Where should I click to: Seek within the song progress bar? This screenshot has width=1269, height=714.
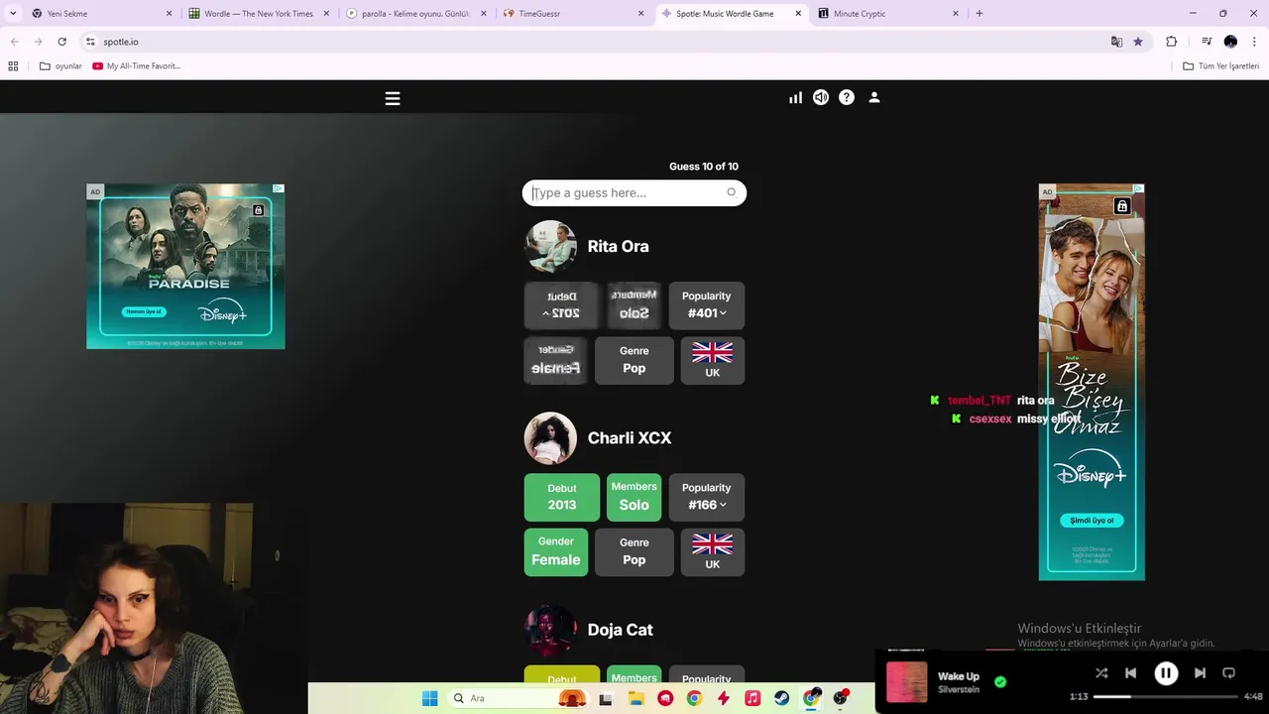coord(1165,696)
